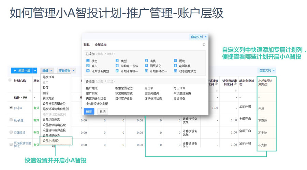Viewport: 307px width, 170px height.
Task: Add the 否定关键词 pending column
Action: 152,93
